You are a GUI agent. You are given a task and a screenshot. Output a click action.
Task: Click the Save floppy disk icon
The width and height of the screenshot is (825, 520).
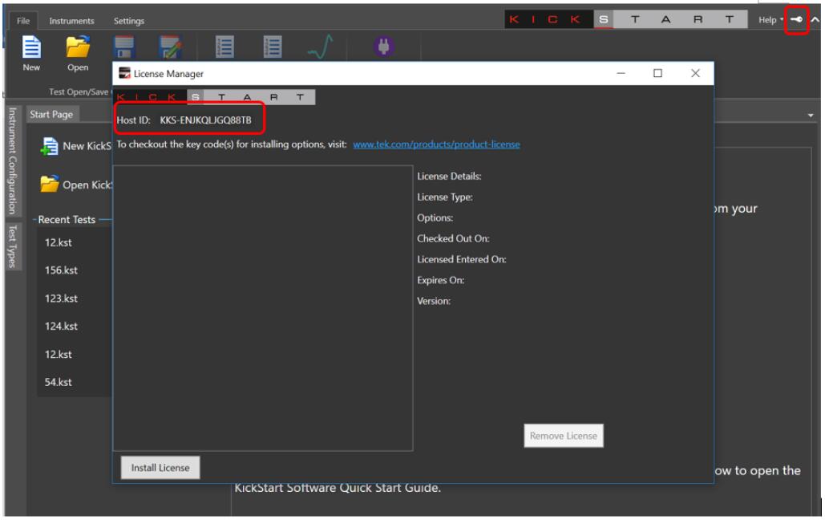pos(124,47)
